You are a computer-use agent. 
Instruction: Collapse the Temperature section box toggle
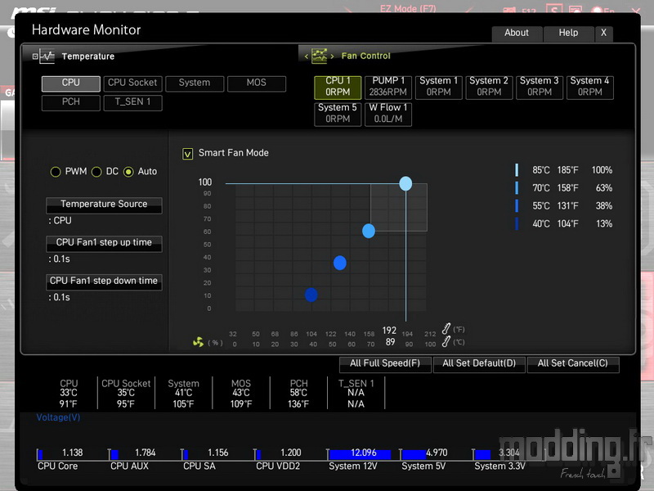35,56
